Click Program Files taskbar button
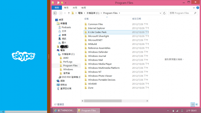This screenshot has height=113, width=201. click(x=88, y=110)
